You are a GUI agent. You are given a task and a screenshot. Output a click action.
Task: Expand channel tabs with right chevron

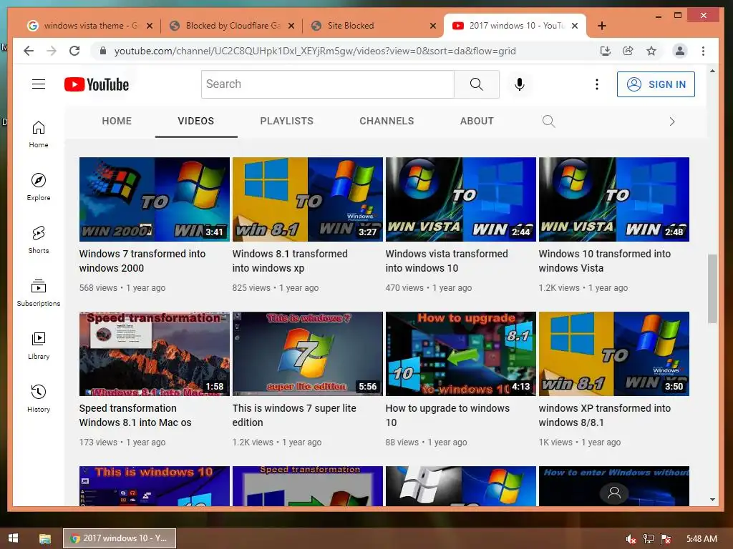pyautogui.click(x=671, y=122)
